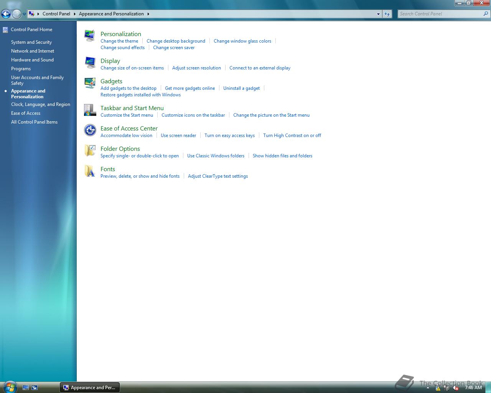
Task: Click Add gadgets to the desktop
Action: click(129, 88)
